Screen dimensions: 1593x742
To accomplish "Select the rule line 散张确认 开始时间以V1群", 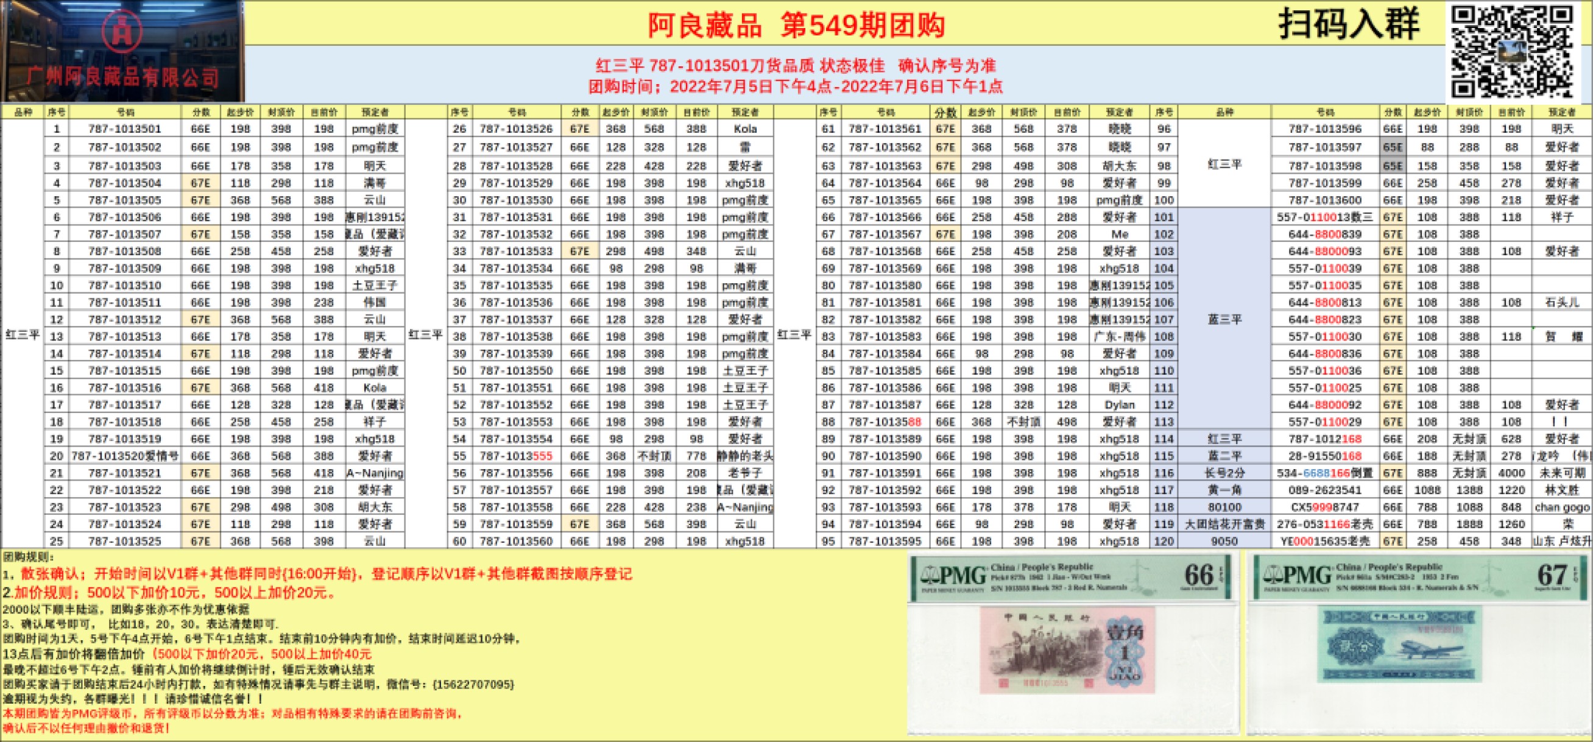I will [x=317, y=574].
